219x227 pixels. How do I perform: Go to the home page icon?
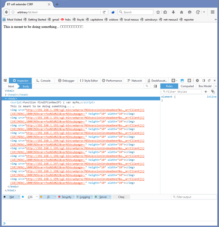[181, 12]
